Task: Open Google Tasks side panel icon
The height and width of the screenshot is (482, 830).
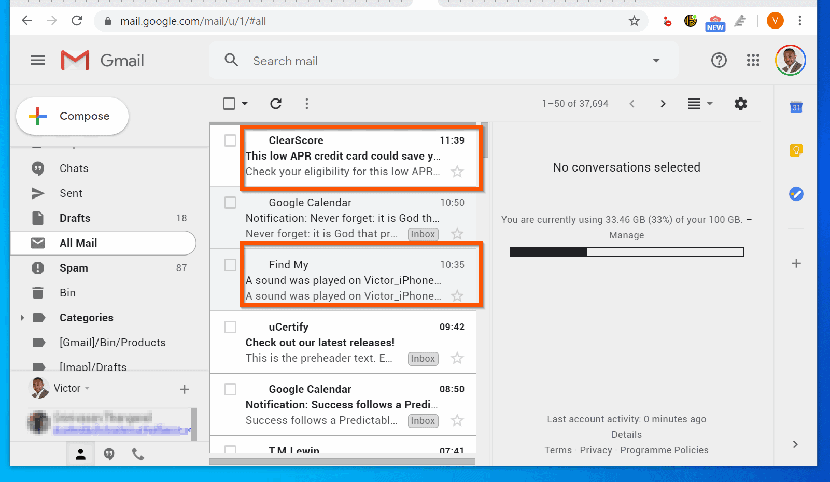Action: click(x=796, y=194)
